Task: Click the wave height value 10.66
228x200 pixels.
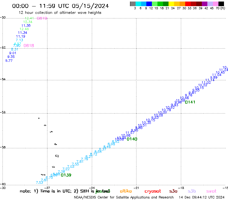Action: coord(184,98)
